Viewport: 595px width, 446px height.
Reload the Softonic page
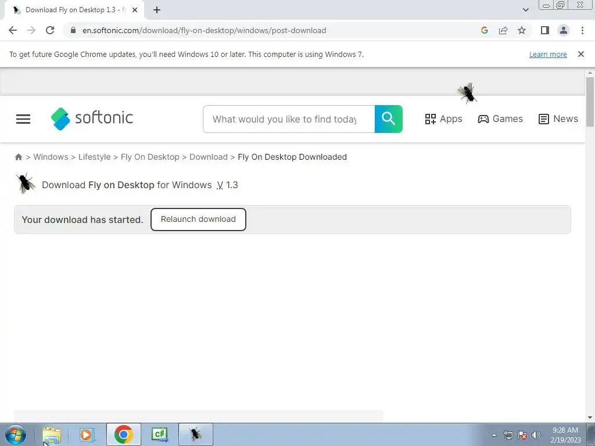pyautogui.click(x=50, y=30)
